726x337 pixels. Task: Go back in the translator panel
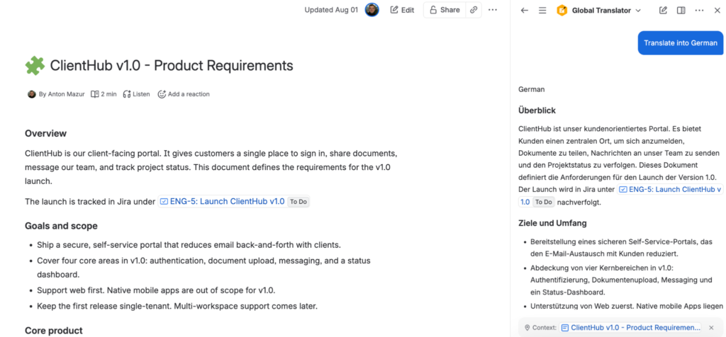[524, 10]
